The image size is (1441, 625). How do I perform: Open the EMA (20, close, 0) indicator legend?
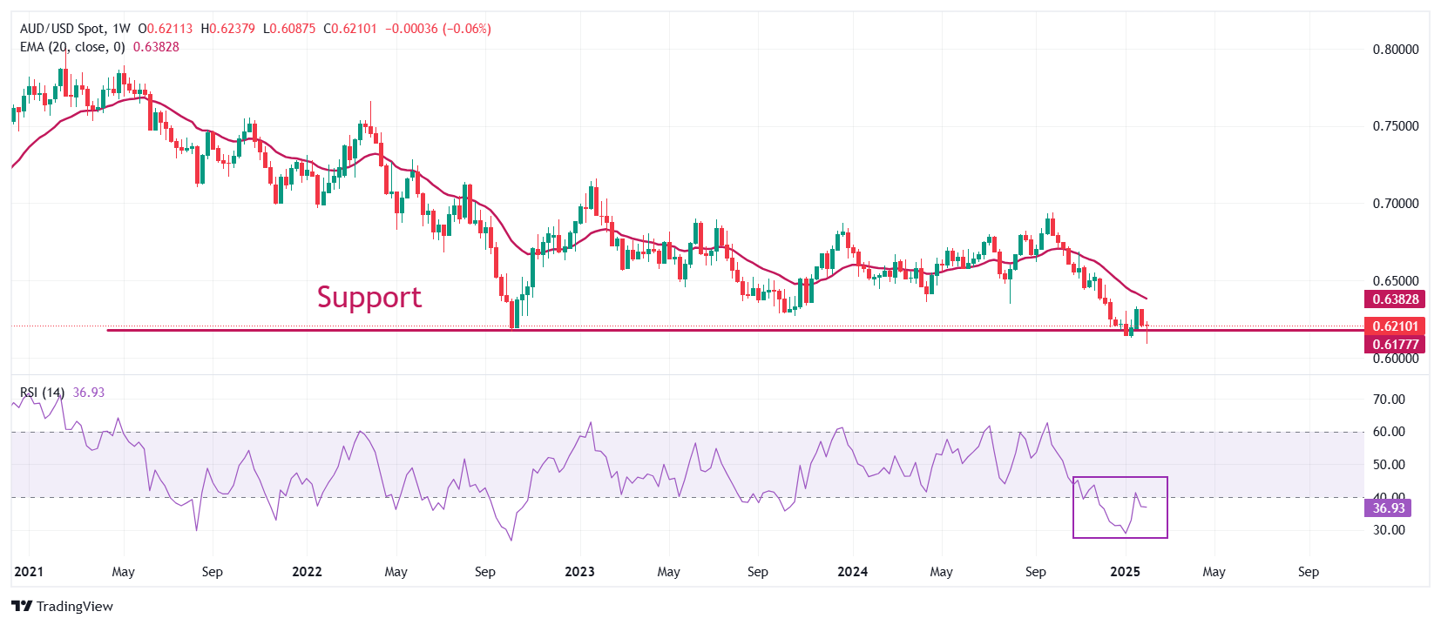(72, 47)
